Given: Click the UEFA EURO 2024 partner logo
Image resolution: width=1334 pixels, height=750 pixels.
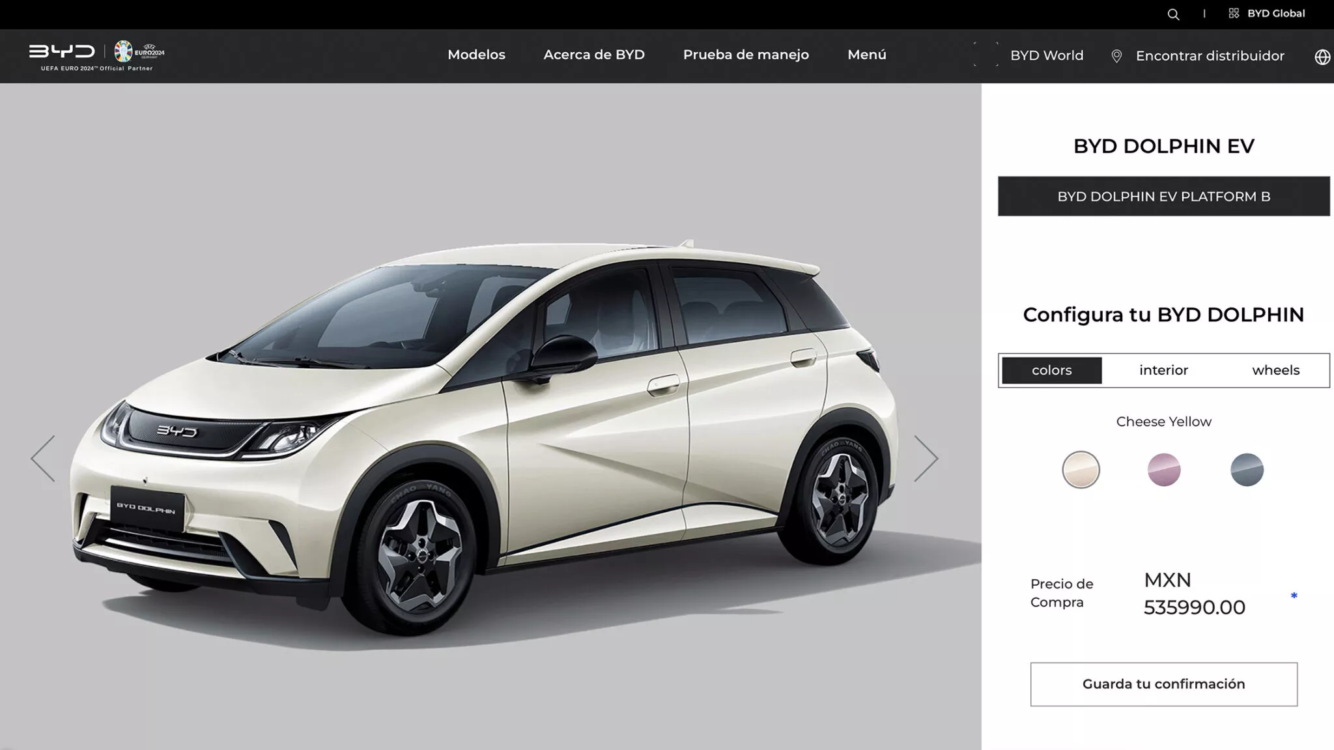Looking at the screenshot, I should pos(139,51).
